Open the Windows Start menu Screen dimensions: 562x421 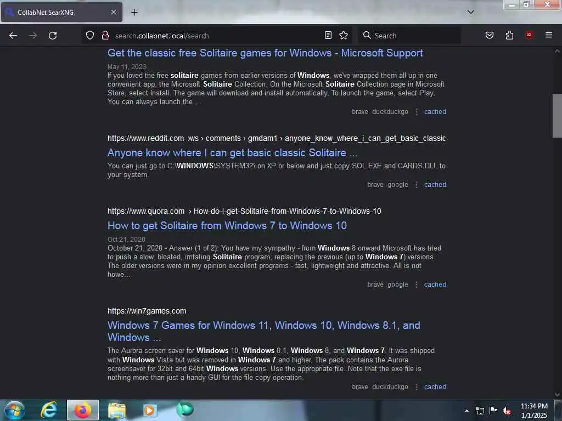[x=15, y=410]
